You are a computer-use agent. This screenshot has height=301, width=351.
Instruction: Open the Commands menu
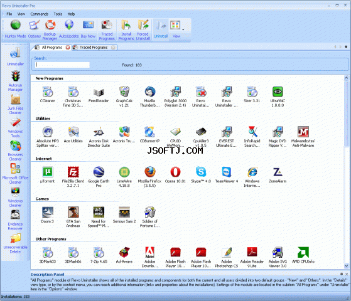tap(40, 14)
